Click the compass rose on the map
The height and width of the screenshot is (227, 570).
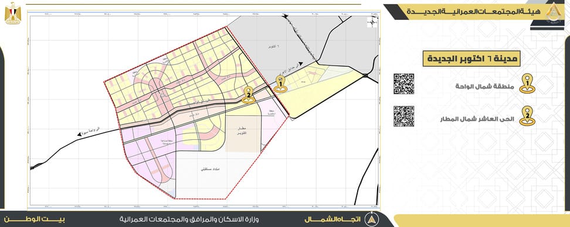372,22
